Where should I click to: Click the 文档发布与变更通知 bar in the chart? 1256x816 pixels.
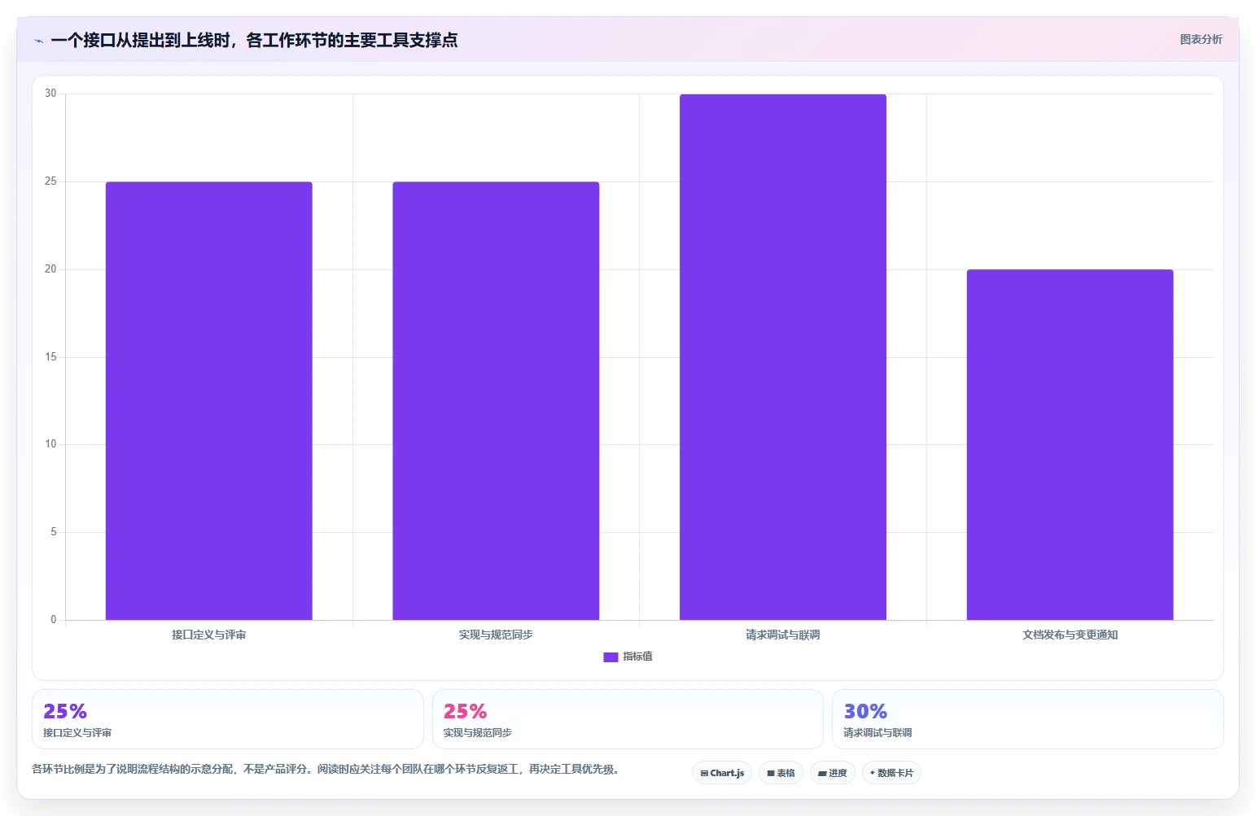(1070, 444)
